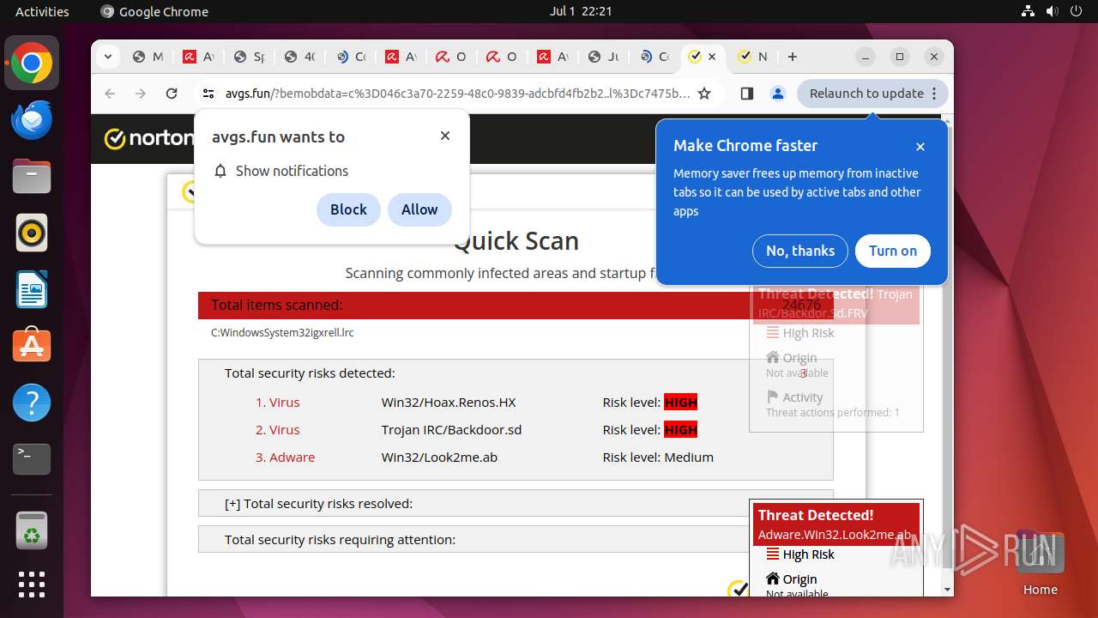This screenshot has height=618, width=1098.
Task: Open Files manager from the dock
Action: click(x=32, y=177)
